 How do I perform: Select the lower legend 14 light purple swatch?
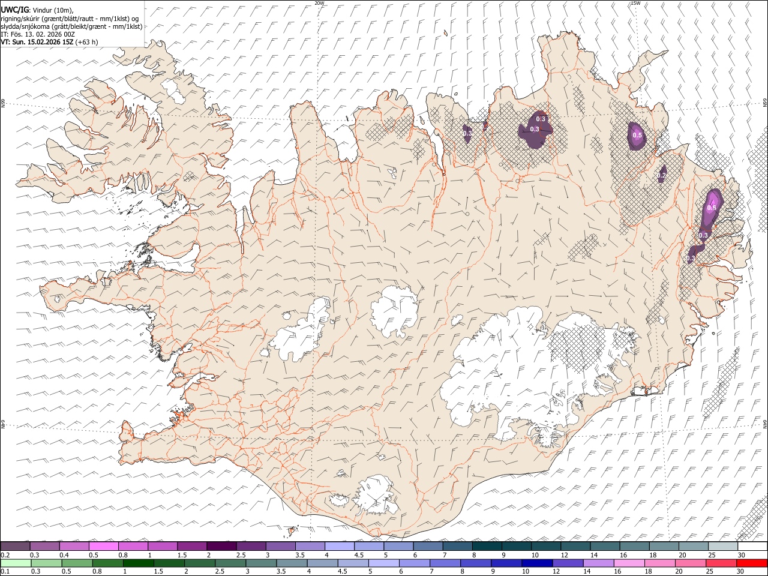pos(598,563)
